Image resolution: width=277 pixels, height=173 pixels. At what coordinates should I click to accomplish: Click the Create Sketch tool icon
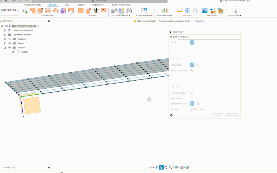tap(25, 11)
